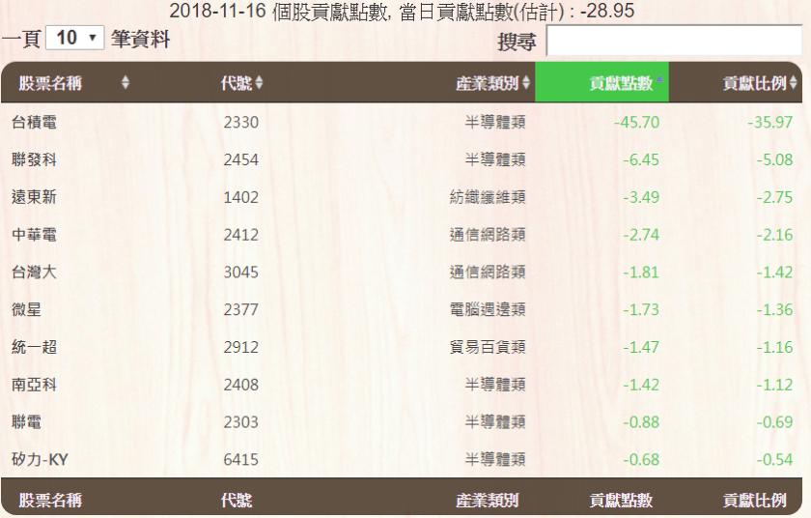Click sort arrow on 貢獻點數 header
The width and height of the screenshot is (811, 518).
click(x=659, y=83)
